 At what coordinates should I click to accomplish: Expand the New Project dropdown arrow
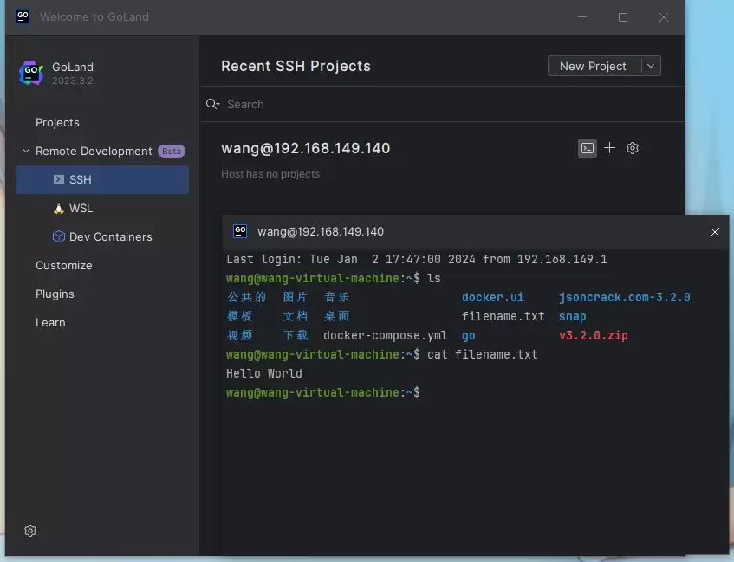[x=651, y=66]
